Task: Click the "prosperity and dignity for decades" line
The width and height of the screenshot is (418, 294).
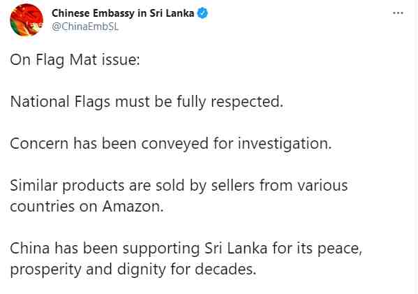Action: pyautogui.click(x=133, y=270)
